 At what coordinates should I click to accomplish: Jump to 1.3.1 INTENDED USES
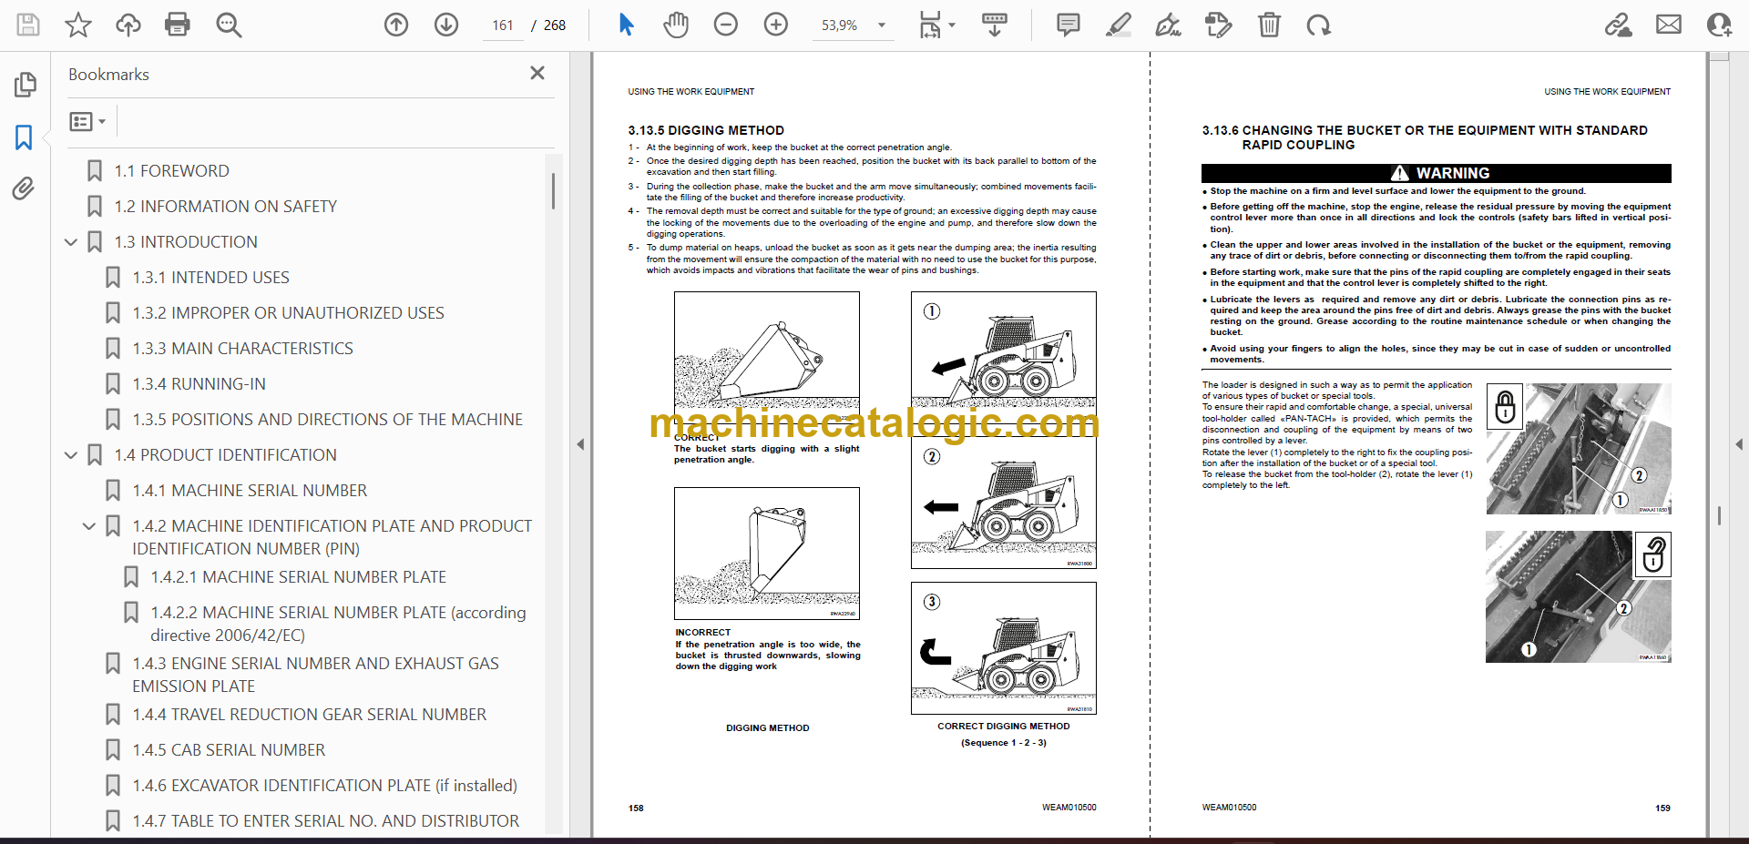210,278
